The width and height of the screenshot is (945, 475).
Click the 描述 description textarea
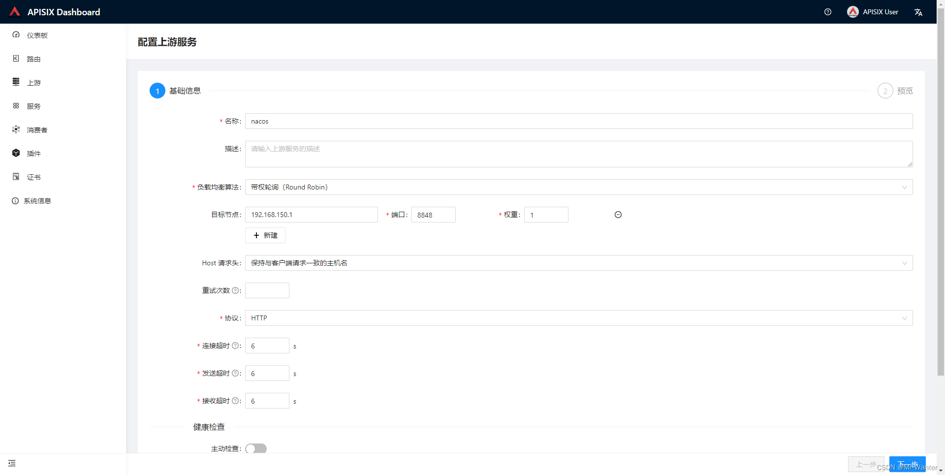[579, 154]
